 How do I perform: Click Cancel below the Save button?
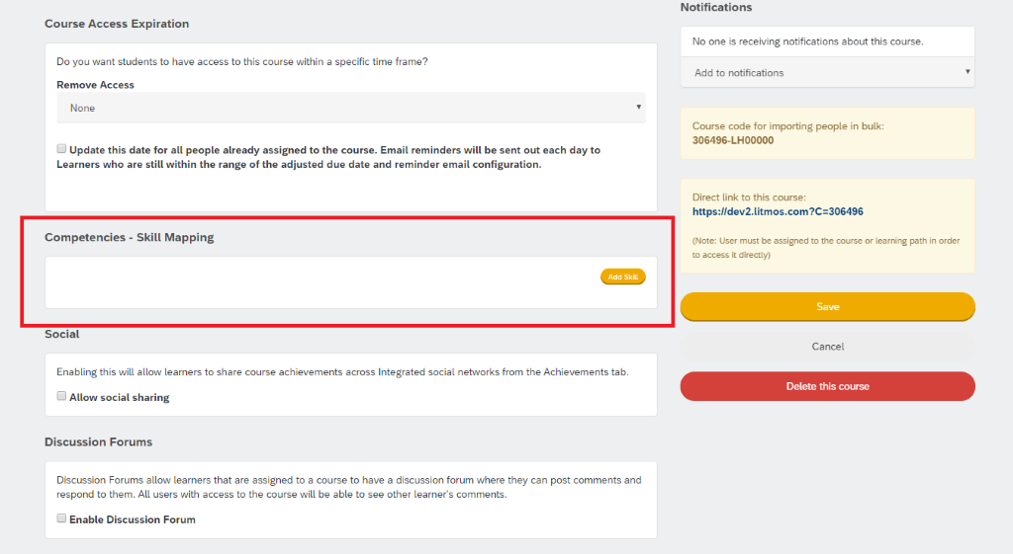pos(827,347)
